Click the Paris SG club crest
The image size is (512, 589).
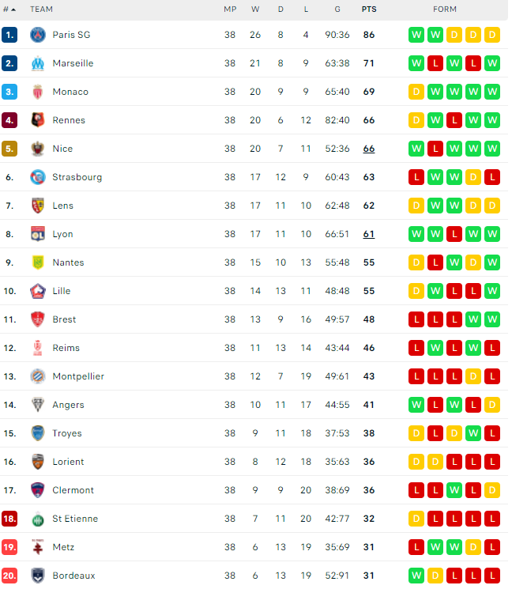point(38,35)
